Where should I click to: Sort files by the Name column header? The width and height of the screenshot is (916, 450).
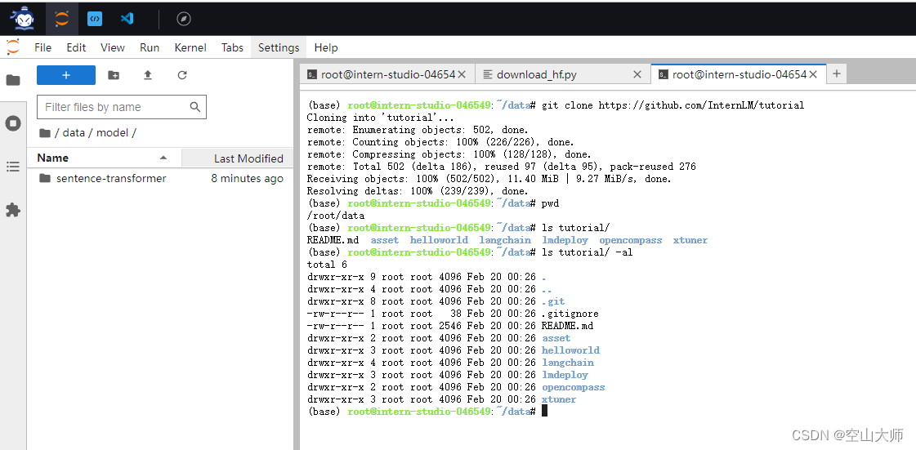pyautogui.click(x=104, y=158)
